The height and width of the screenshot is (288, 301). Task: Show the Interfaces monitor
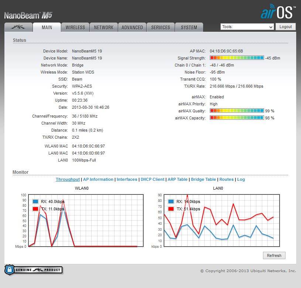[x=127, y=179]
